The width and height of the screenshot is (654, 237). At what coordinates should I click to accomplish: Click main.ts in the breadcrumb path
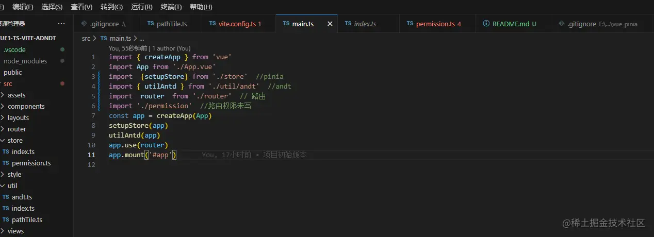pos(120,38)
